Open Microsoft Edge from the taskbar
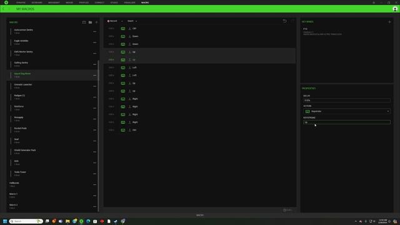The image size is (400, 225). [x=88, y=221]
